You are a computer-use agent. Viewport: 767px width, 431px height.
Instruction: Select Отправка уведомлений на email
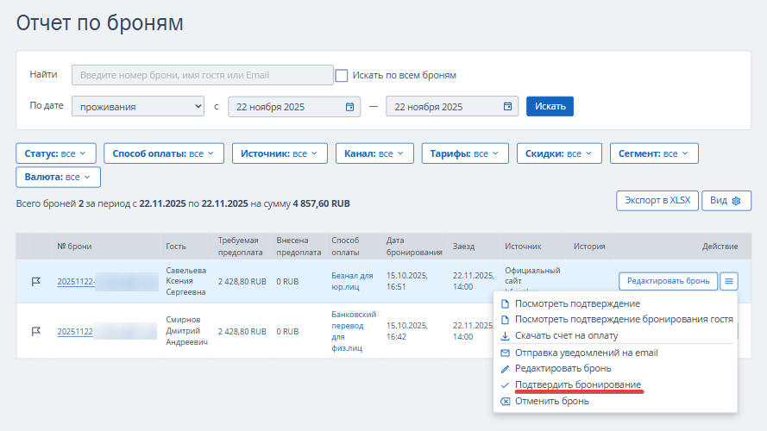[586, 353]
